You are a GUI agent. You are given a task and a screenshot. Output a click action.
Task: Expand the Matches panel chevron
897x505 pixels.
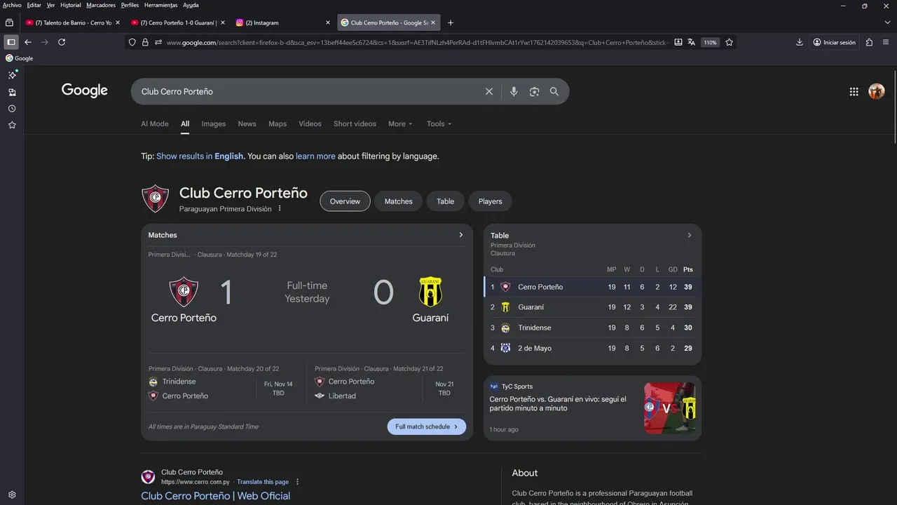point(460,235)
